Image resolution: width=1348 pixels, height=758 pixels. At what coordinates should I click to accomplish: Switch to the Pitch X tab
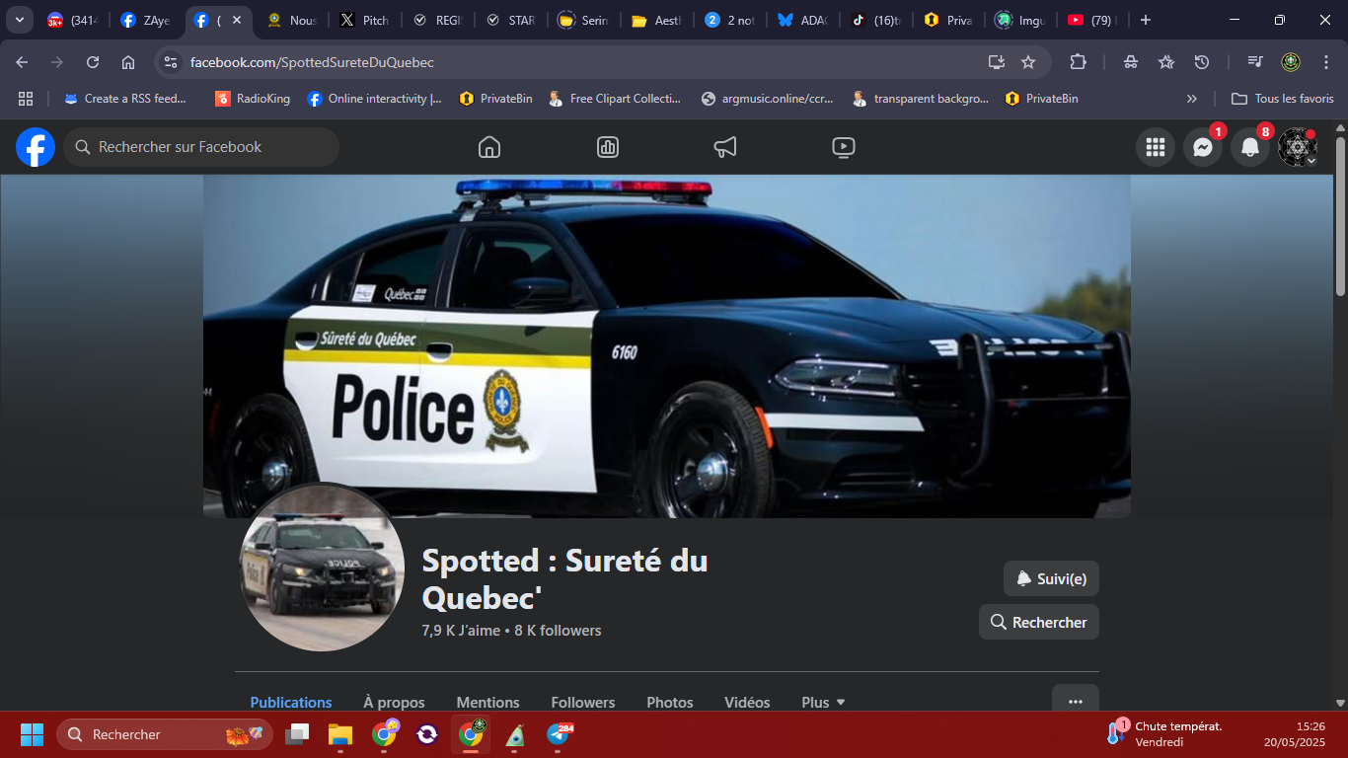click(x=364, y=20)
